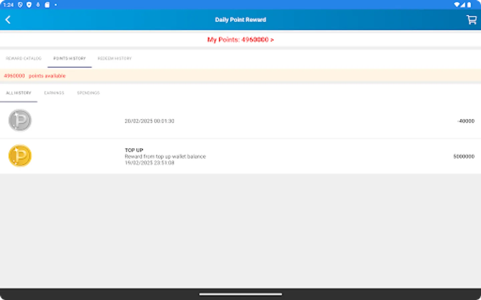Expand My Points details via the chevron
The height and width of the screenshot is (300, 481).
272,40
